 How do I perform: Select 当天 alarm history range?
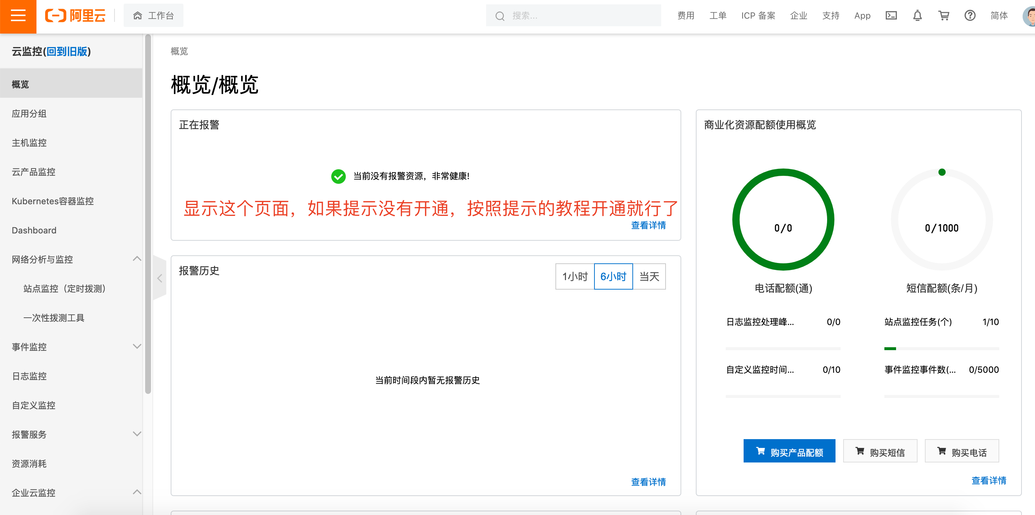[649, 276]
